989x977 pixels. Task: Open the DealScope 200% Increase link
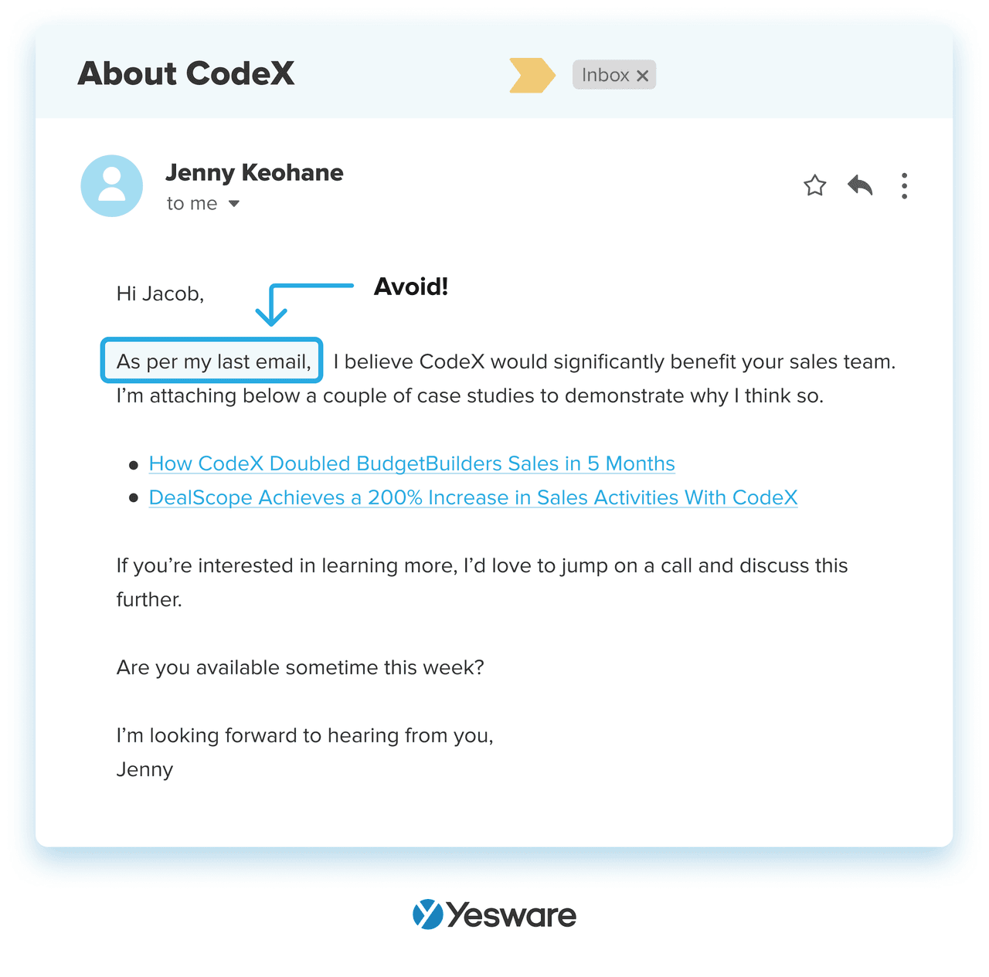click(x=473, y=497)
